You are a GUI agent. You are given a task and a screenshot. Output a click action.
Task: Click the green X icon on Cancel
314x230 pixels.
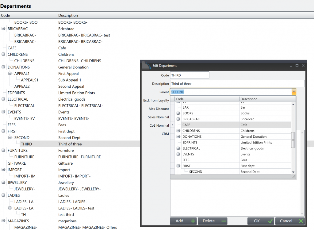coord(301,221)
